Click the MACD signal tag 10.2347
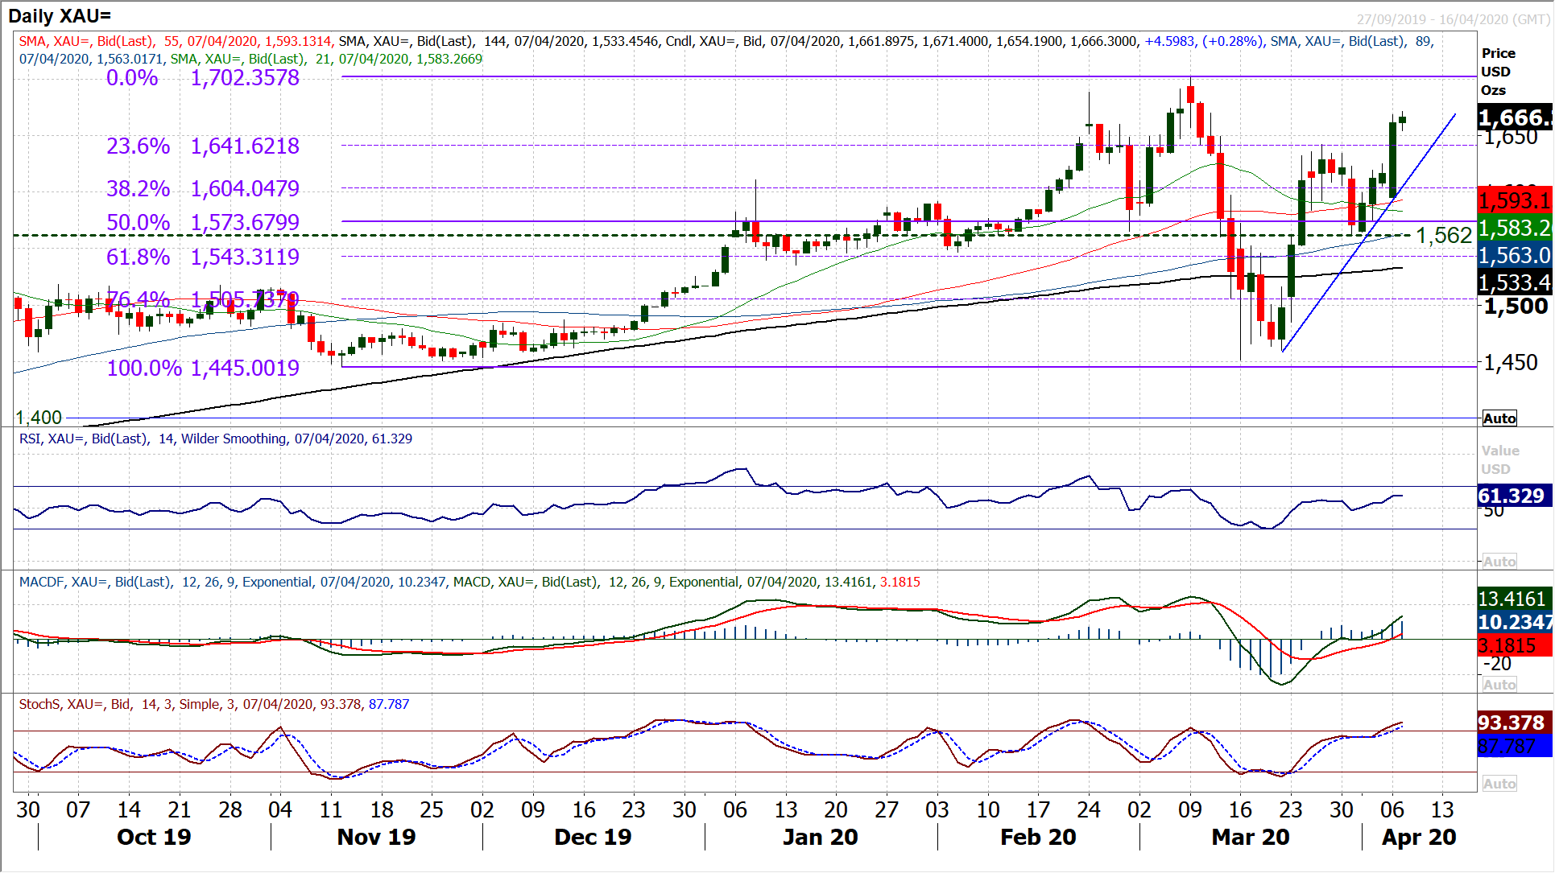This screenshot has width=1555, height=873. [x=1516, y=622]
